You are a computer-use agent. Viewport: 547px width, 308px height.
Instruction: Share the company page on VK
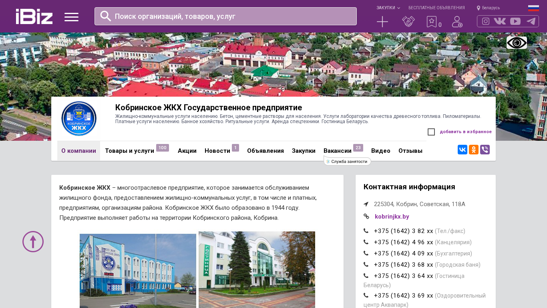coord(463,150)
